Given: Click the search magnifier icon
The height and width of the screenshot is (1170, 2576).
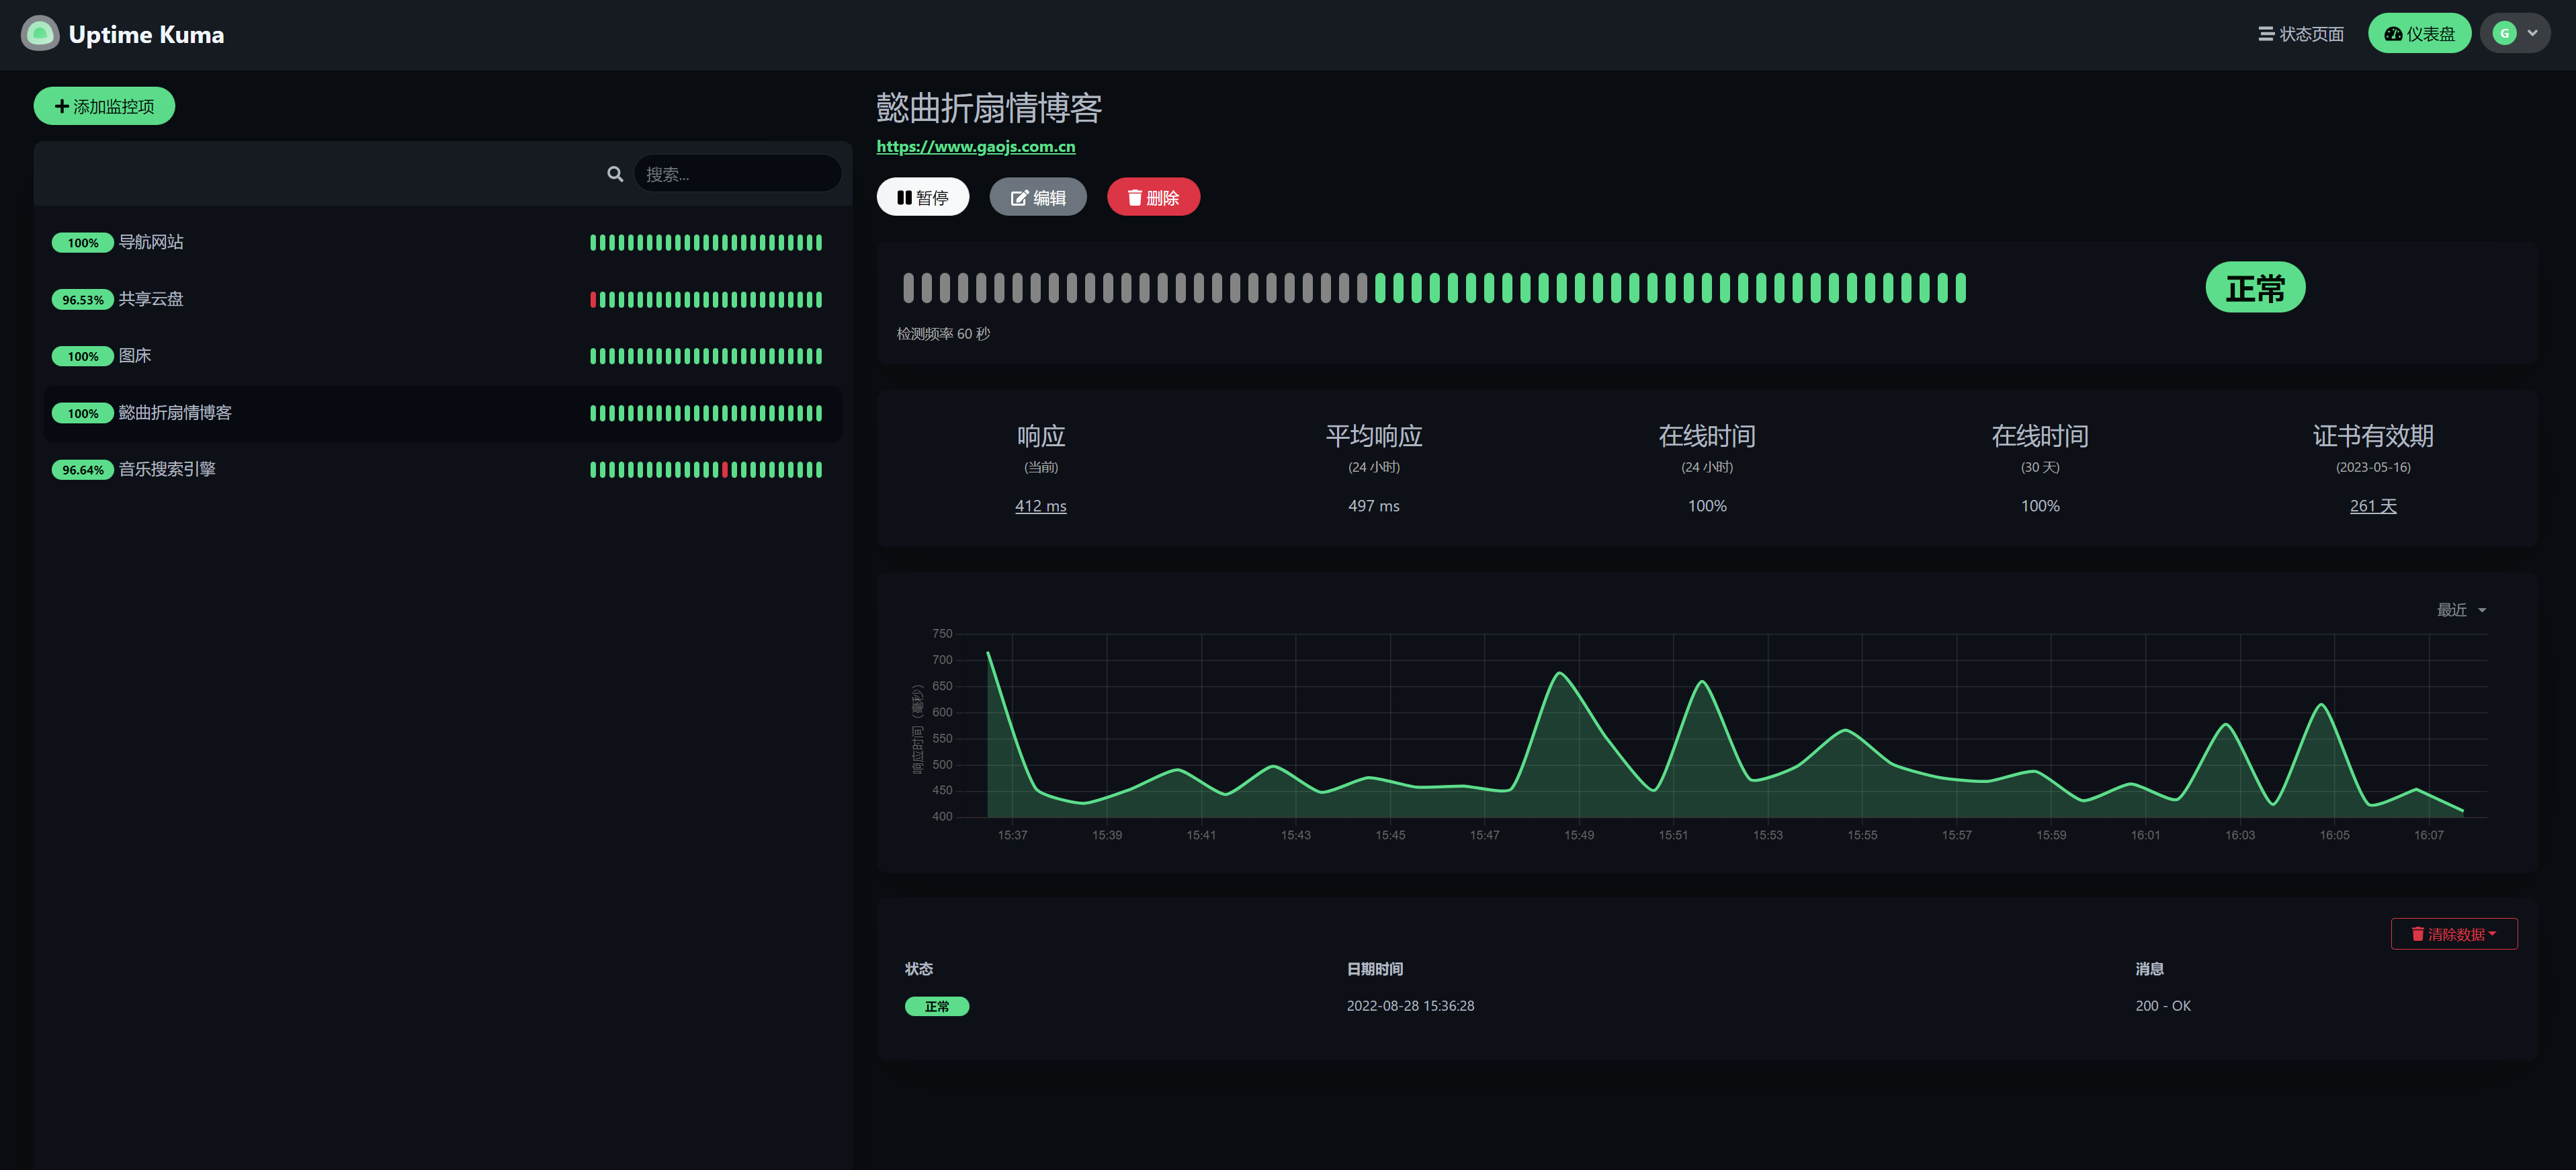Looking at the screenshot, I should pos(615,174).
